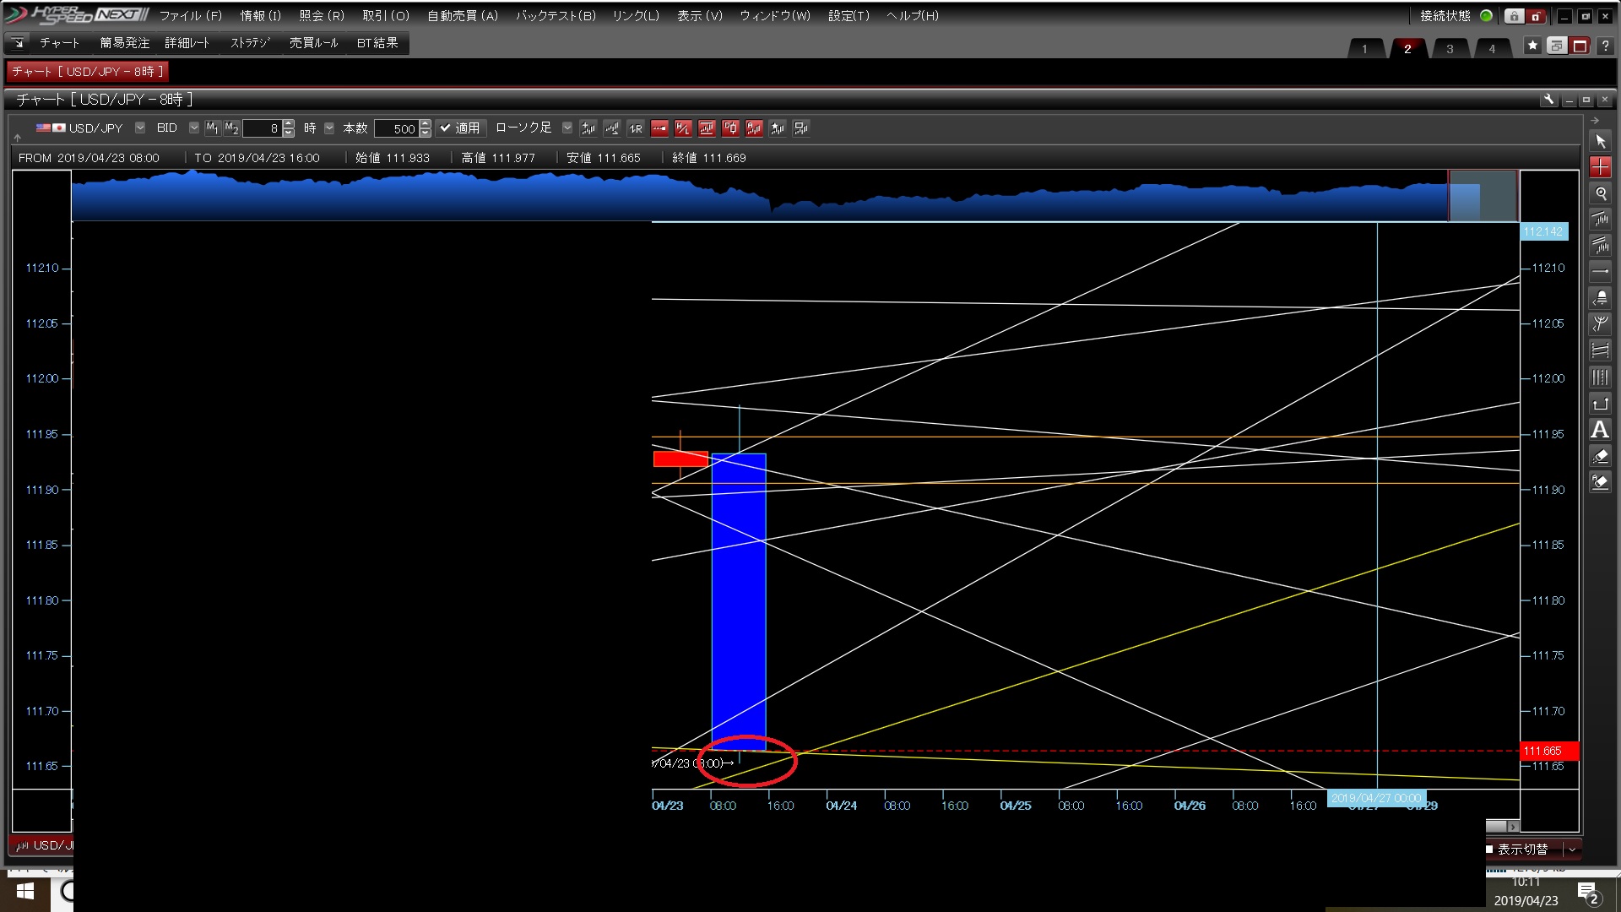This screenshot has width=1621, height=912.
Task: Choose the horizontal line drawing tool
Action: coord(1600,272)
